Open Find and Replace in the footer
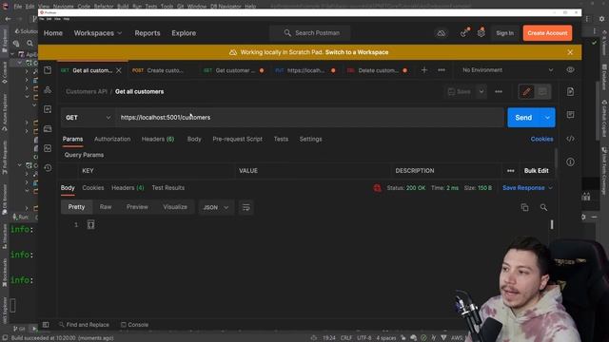This screenshot has width=609, height=342. point(84,325)
